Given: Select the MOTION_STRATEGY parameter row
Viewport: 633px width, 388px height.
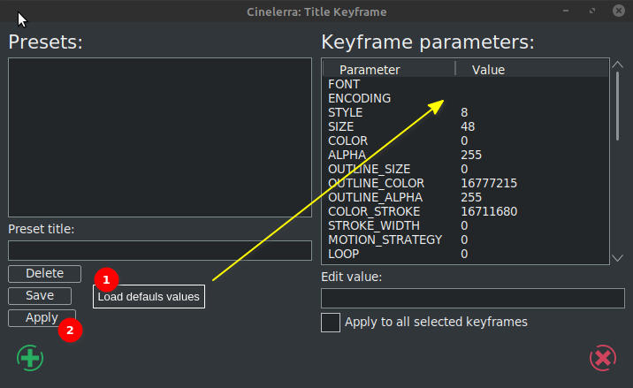Looking at the screenshot, I should tap(385, 240).
